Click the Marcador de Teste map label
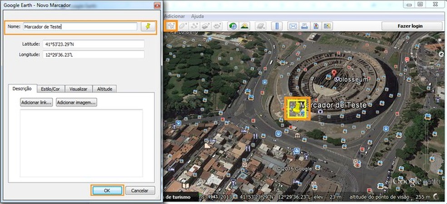The height and width of the screenshot is (204, 447). tap(333, 105)
